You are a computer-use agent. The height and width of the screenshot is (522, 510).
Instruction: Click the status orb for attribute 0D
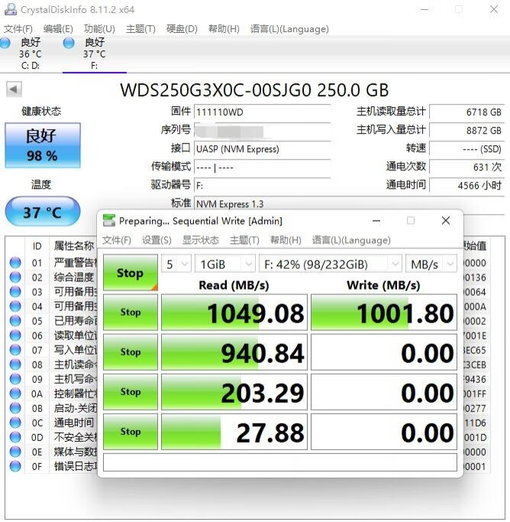pyautogui.click(x=15, y=437)
